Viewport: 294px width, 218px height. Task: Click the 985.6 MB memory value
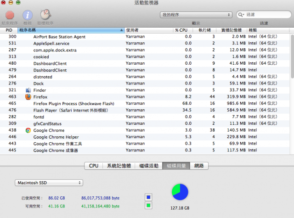236,103
